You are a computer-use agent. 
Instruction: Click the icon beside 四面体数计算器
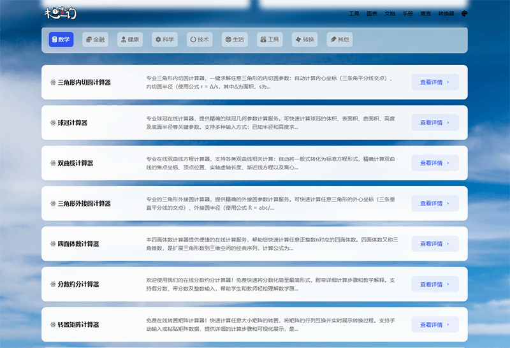point(53,243)
